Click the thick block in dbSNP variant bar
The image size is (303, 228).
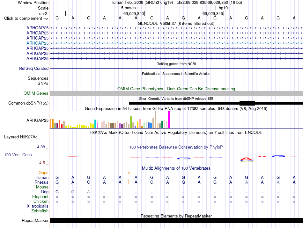[x=248, y=103]
